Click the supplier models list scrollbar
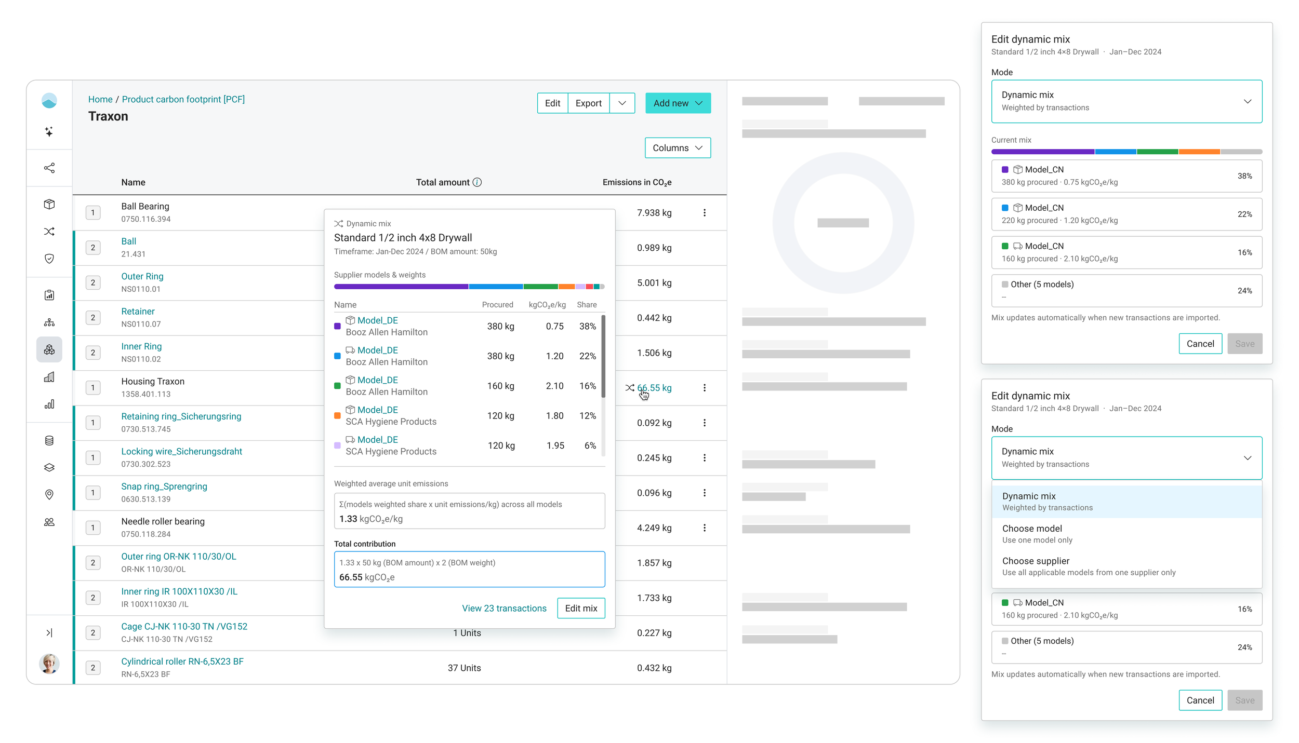Screen dimensions: 1299x743 [603, 356]
